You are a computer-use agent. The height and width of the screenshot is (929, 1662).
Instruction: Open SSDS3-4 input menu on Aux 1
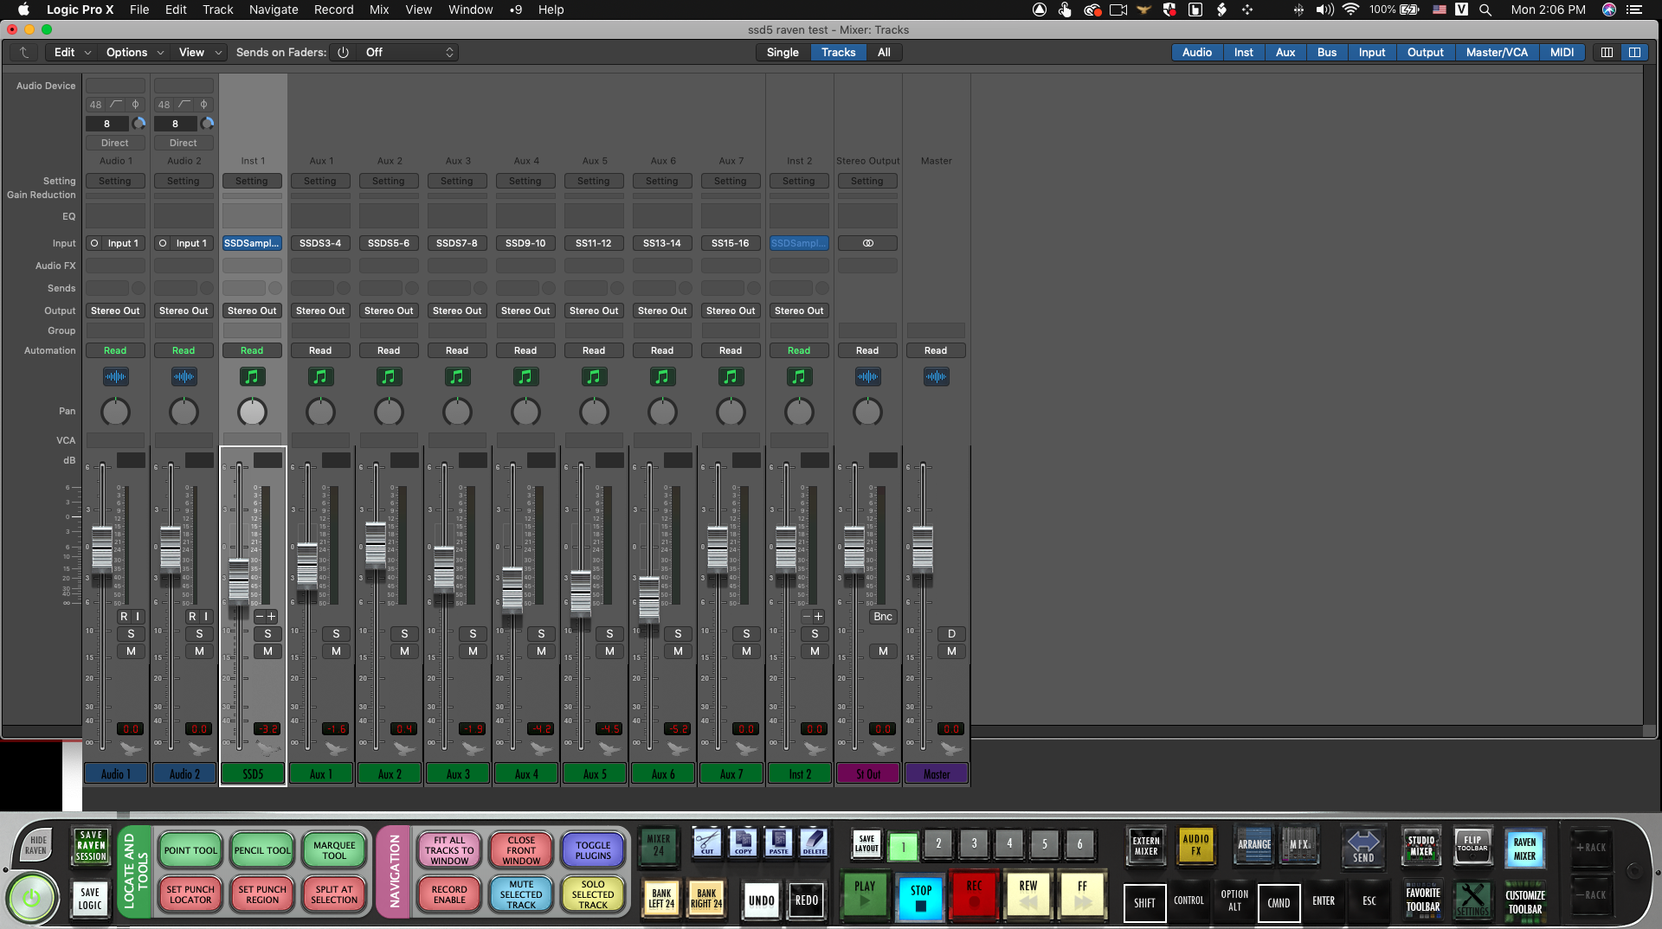tap(320, 243)
